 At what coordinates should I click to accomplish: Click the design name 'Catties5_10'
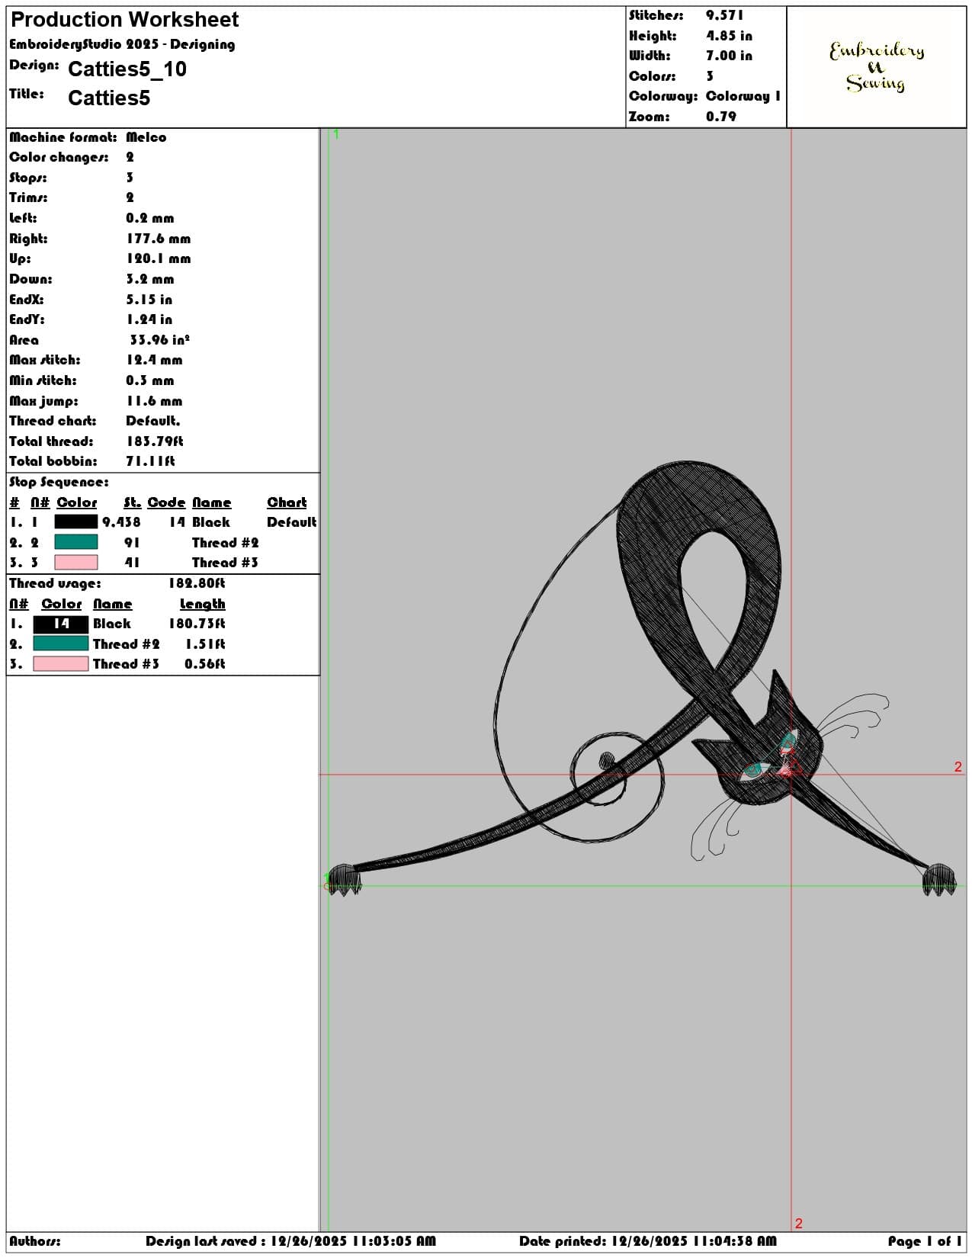(127, 69)
